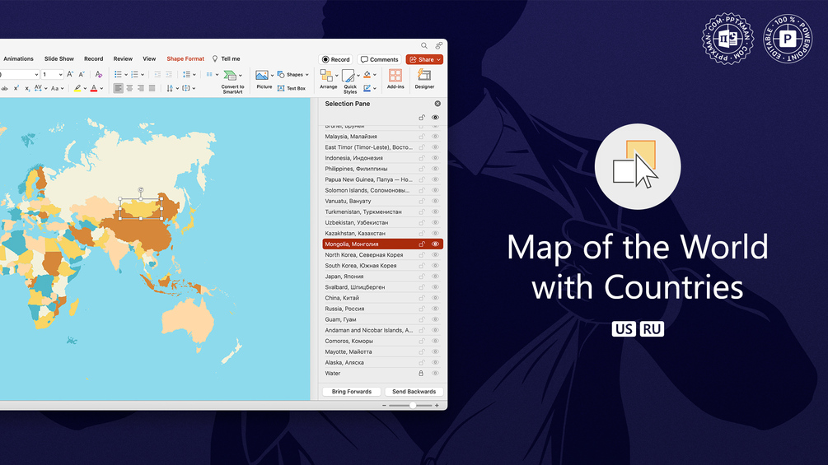Click the Send Backwards button
The width and height of the screenshot is (828, 465).
coord(414,392)
